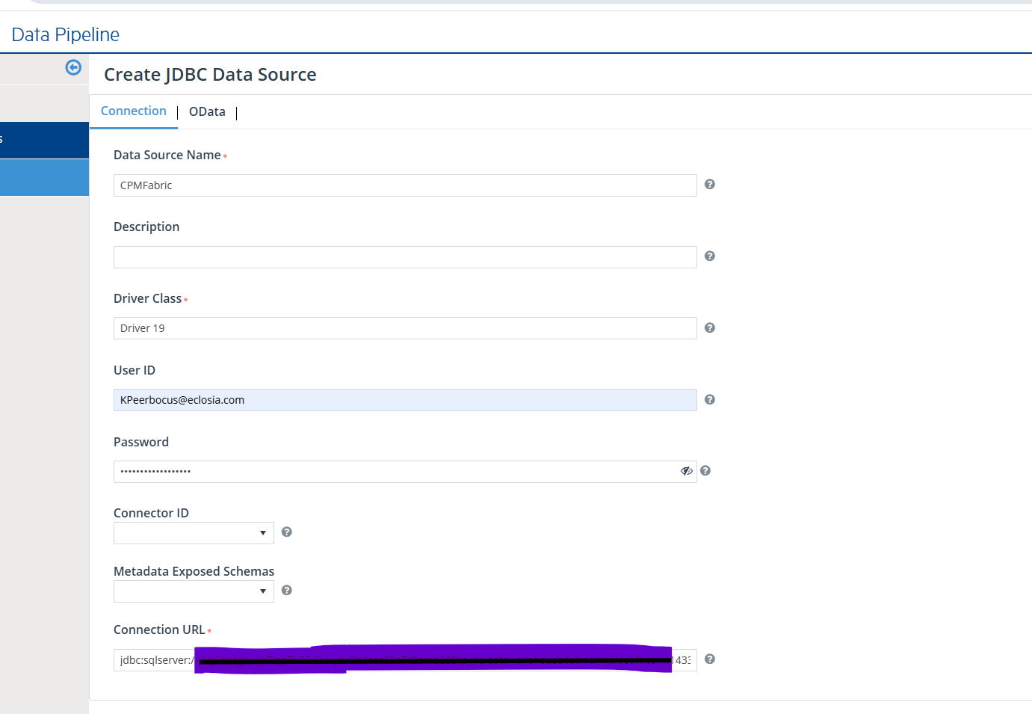Select the light blue sidebar menu item
Screen dimensions: 1032x714
44,177
